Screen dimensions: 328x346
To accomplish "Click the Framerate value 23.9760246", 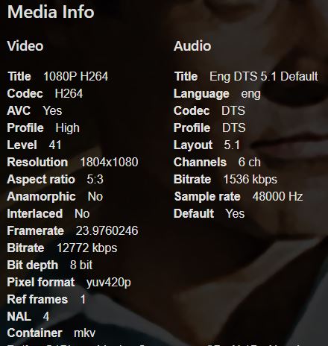I will click(x=107, y=230).
